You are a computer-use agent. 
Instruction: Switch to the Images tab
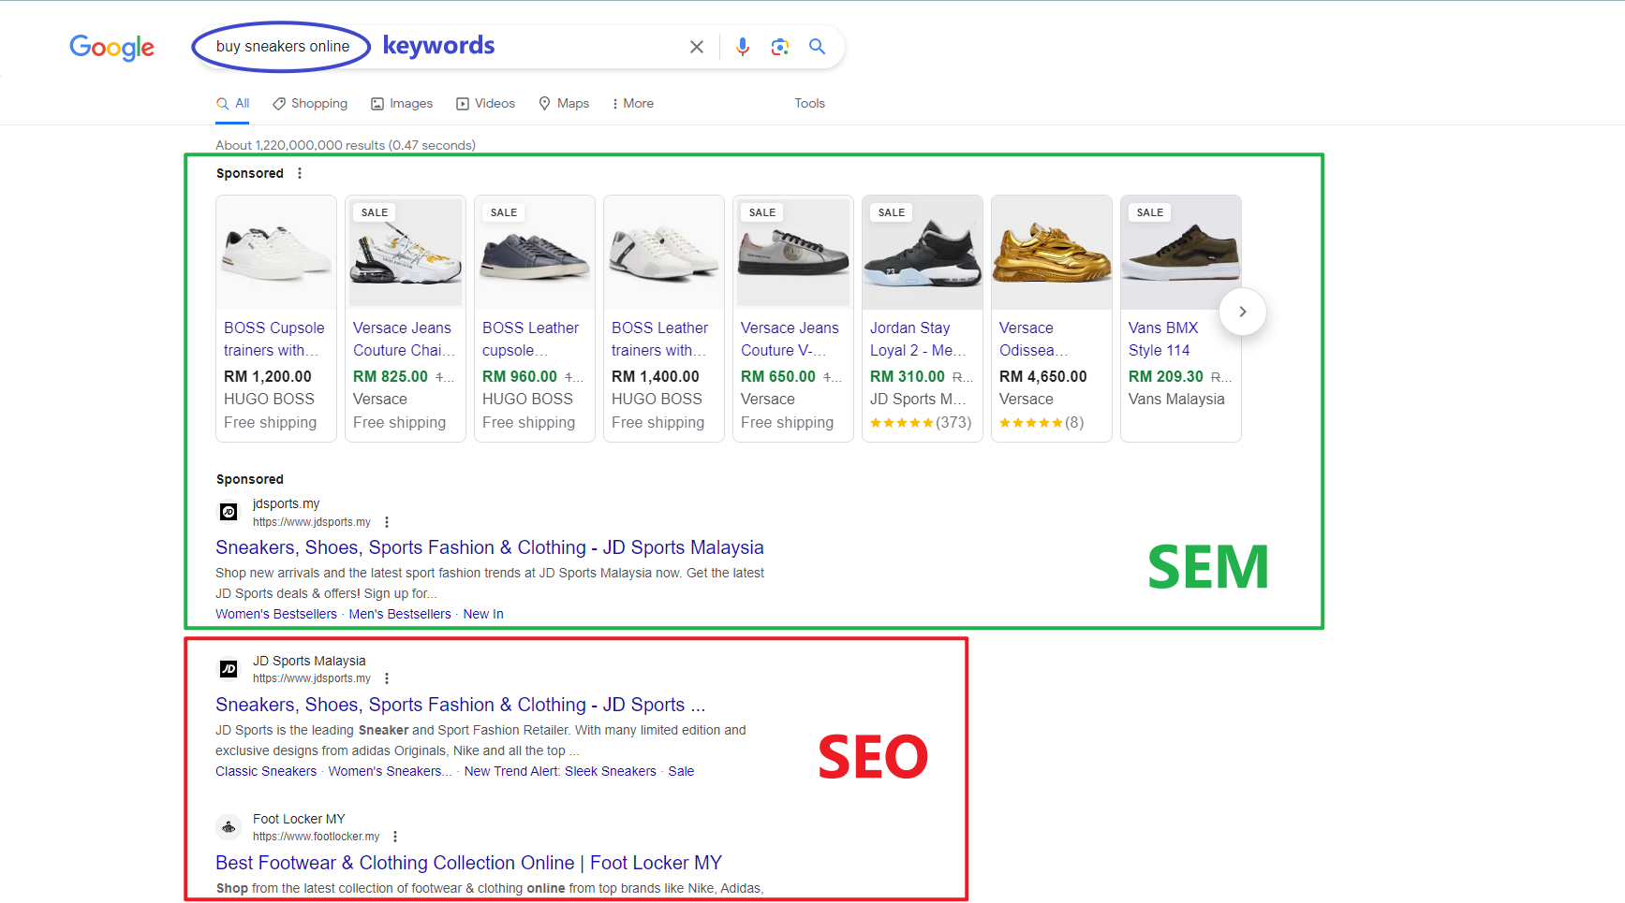(x=402, y=103)
